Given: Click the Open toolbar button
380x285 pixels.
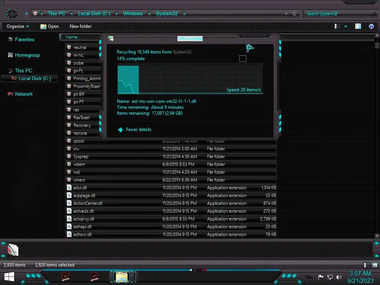Looking at the screenshot, I should tap(49, 26).
